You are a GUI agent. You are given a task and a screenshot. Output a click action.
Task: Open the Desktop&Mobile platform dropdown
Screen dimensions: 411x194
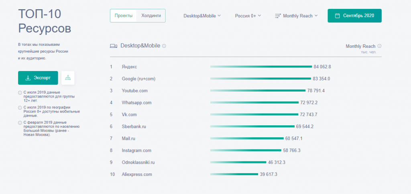point(202,16)
